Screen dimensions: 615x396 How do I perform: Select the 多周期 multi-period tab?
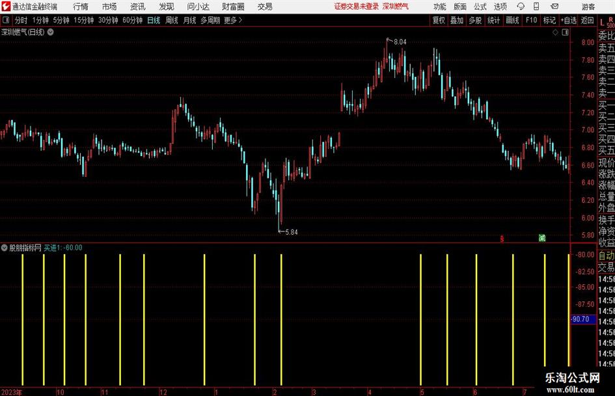tap(210, 20)
